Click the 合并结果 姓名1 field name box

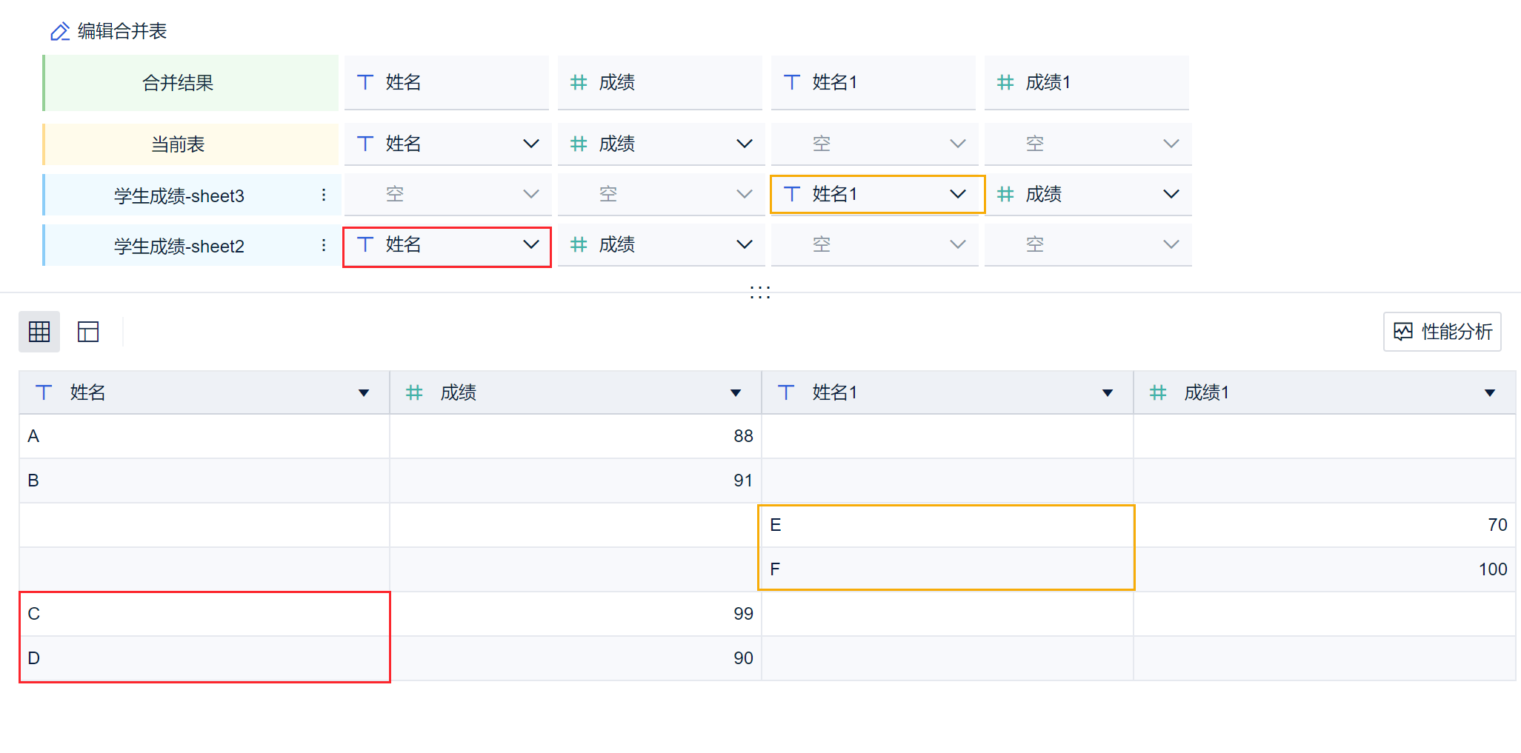coord(873,82)
